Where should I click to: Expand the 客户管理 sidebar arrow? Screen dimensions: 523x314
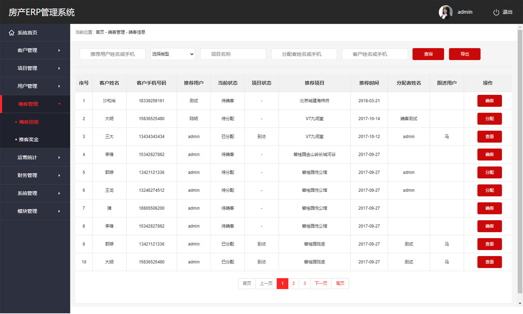[59, 51]
